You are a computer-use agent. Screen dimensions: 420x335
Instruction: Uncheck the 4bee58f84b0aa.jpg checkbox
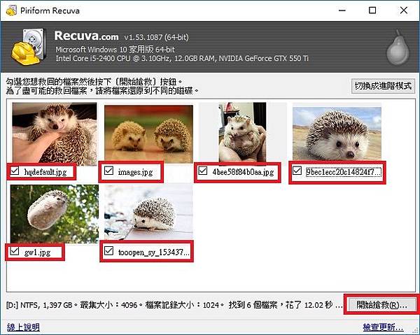(203, 171)
